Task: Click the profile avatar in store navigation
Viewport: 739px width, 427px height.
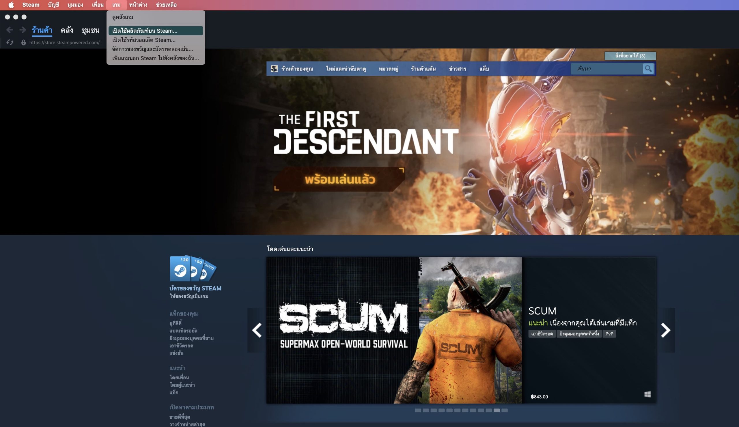Action: 274,69
